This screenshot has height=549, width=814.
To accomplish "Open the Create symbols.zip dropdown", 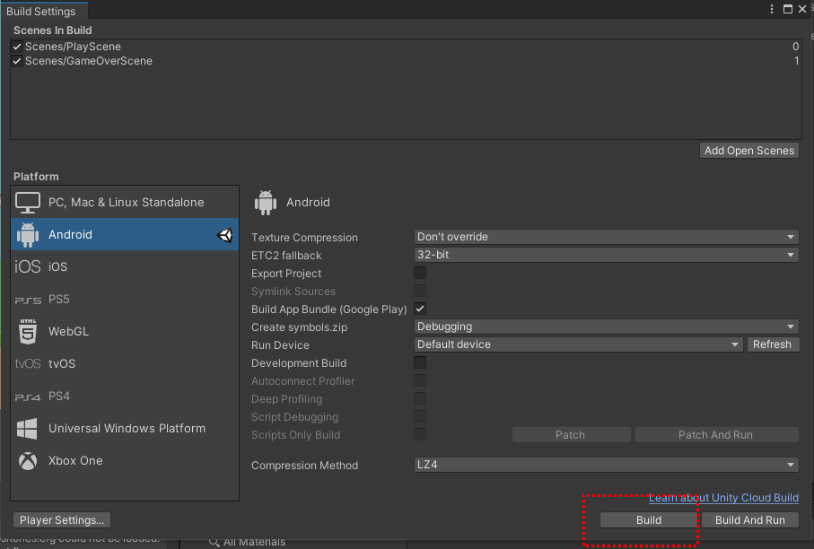I will coord(606,327).
